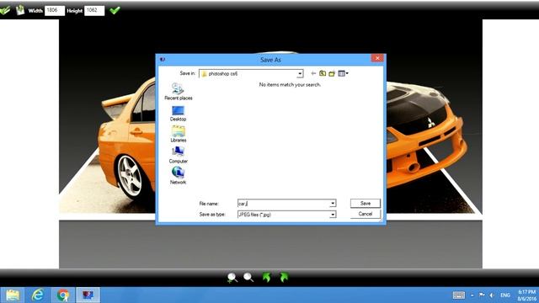Click the save document icon next to the Width label
Screen dimensions: 539x303
coord(20,10)
